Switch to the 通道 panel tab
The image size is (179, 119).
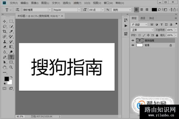[x=143, y=18]
